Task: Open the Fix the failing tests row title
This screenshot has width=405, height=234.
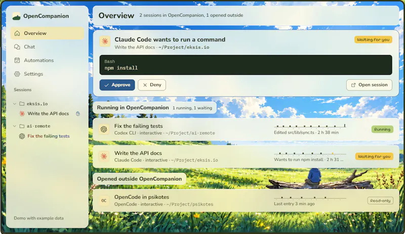Action: (138, 126)
